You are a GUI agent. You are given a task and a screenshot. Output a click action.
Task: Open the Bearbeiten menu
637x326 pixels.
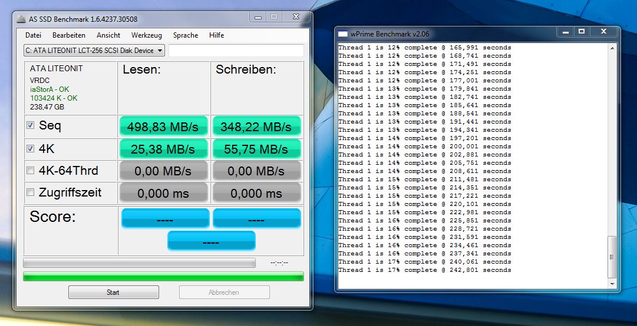click(x=69, y=35)
